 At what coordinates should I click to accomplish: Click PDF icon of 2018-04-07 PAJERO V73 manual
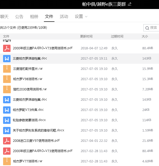click(x=7, y=48)
